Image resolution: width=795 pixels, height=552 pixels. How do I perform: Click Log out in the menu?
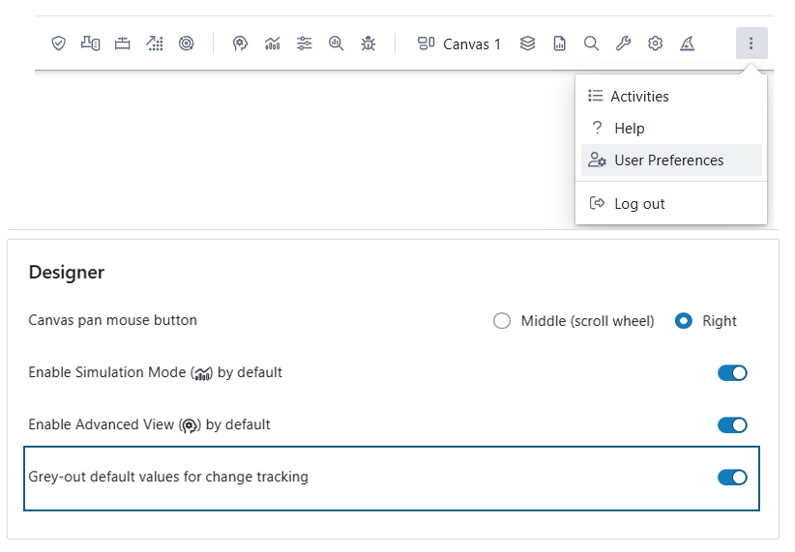click(x=638, y=204)
